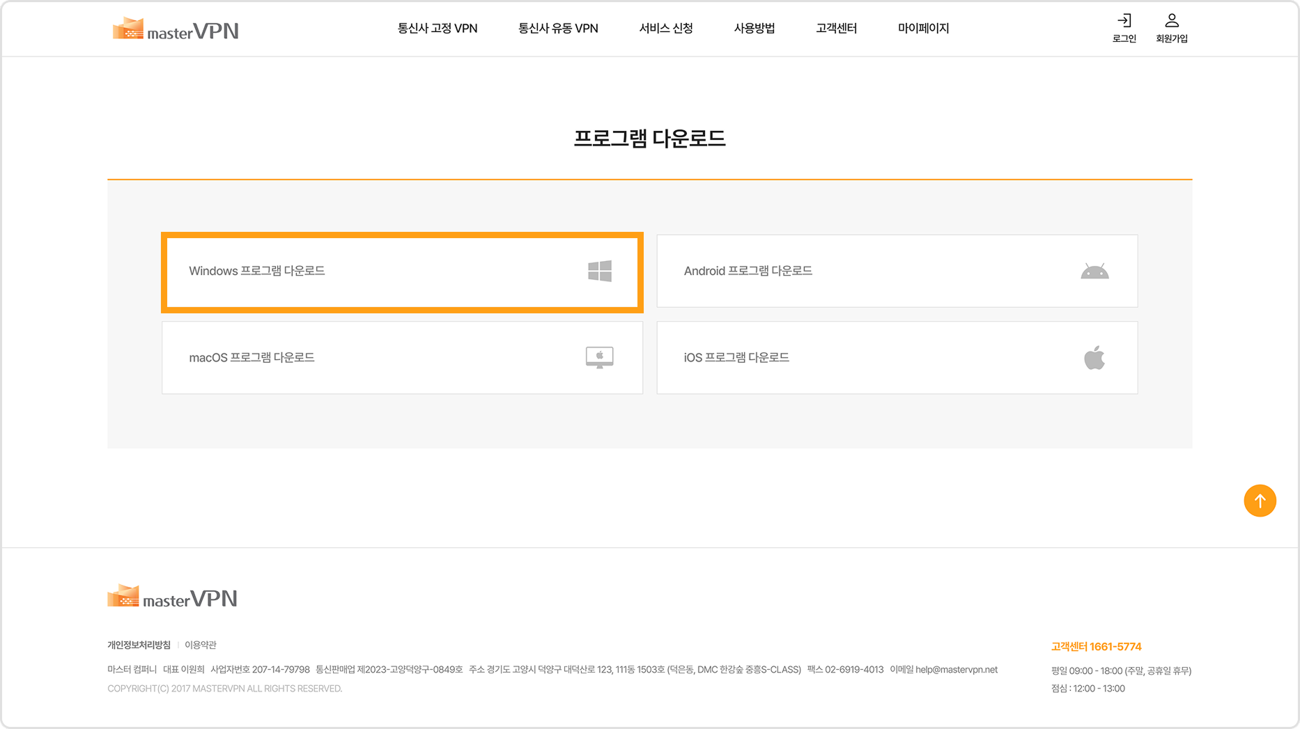The width and height of the screenshot is (1300, 729).
Task: Click the login arrow icon
Action: (x=1124, y=21)
